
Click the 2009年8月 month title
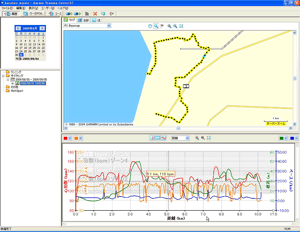30,28
